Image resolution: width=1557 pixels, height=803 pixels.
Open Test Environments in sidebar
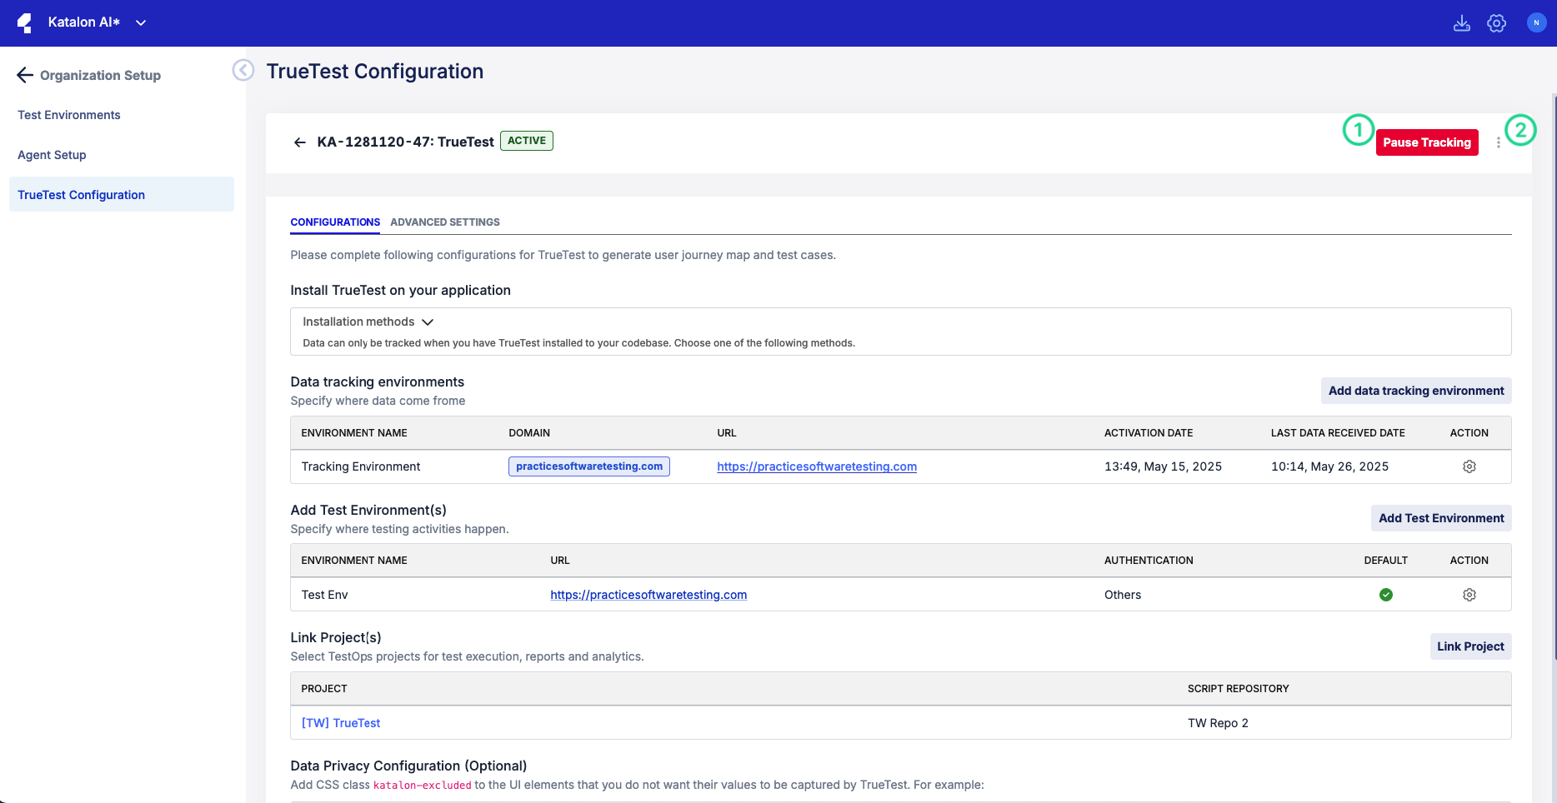pos(69,115)
